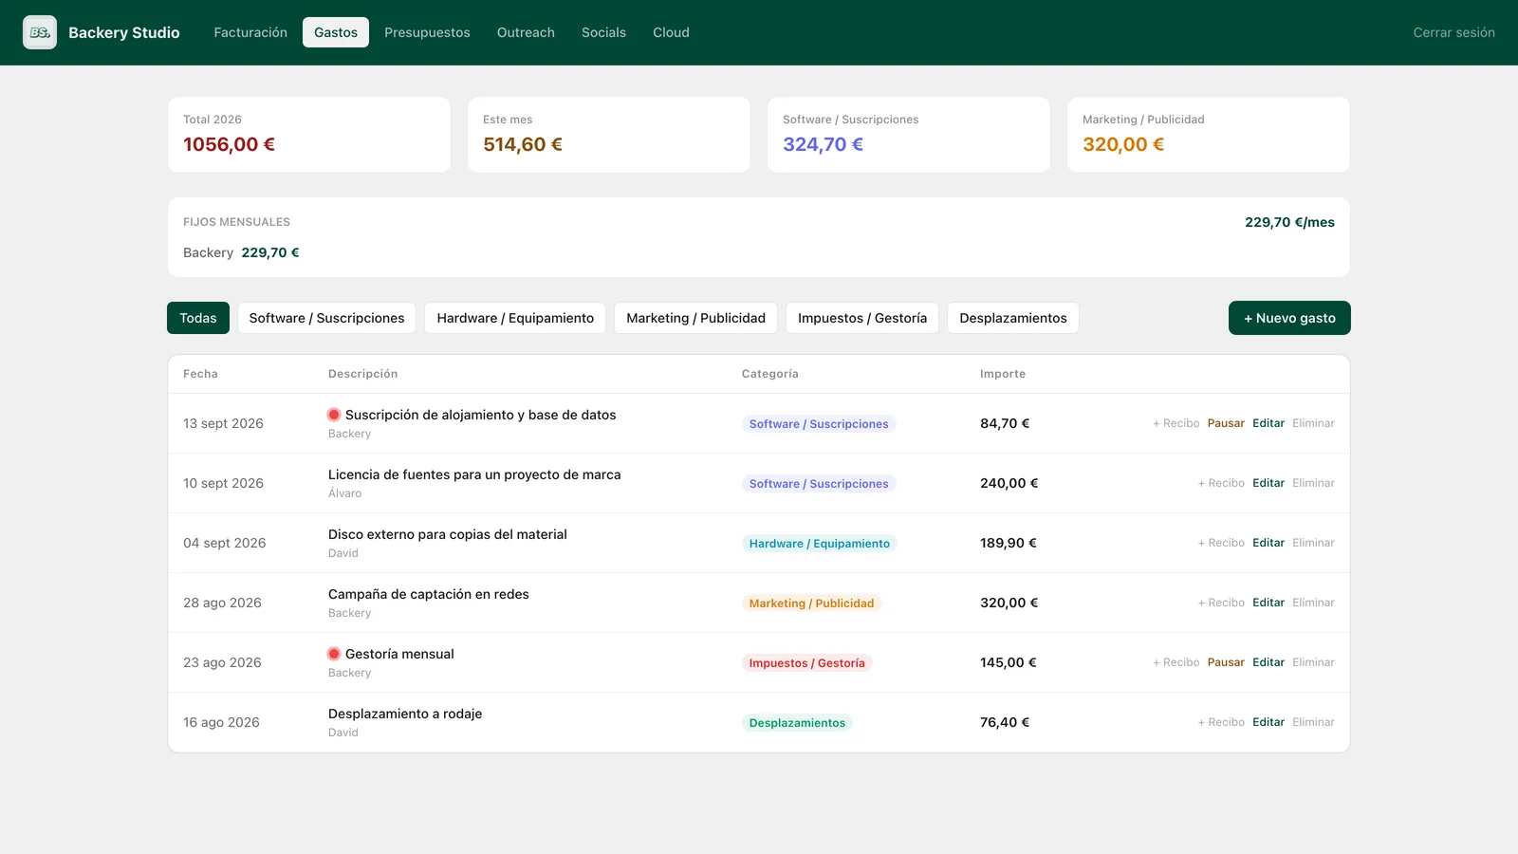Click the Descripción column header
The width and height of the screenshot is (1518, 854).
click(x=362, y=374)
